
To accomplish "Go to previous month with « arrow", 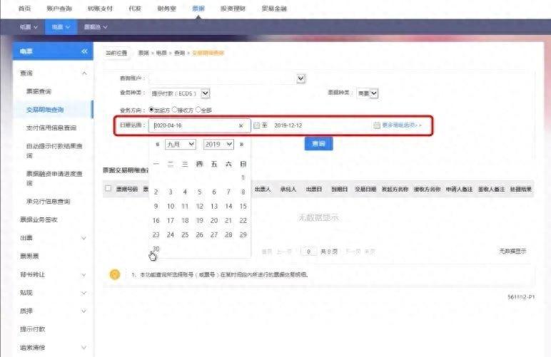I will point(158,145).
